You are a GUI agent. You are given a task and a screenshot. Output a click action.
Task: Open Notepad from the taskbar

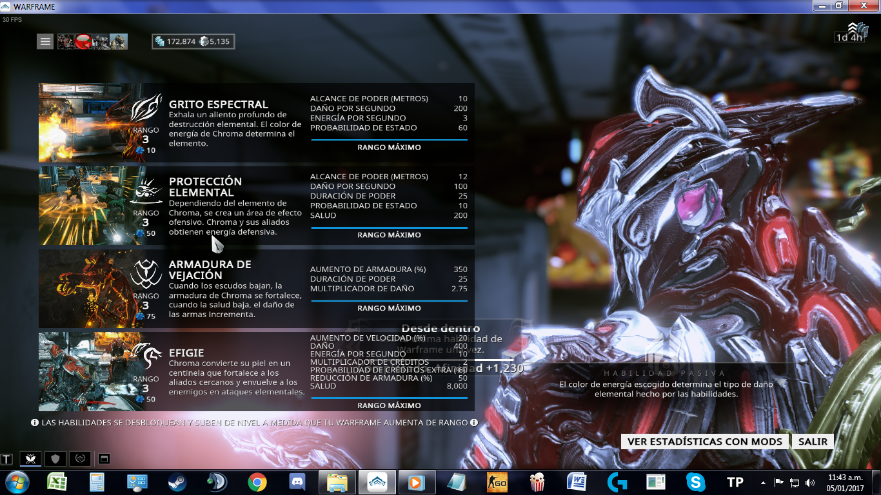(x=457, y=482)
